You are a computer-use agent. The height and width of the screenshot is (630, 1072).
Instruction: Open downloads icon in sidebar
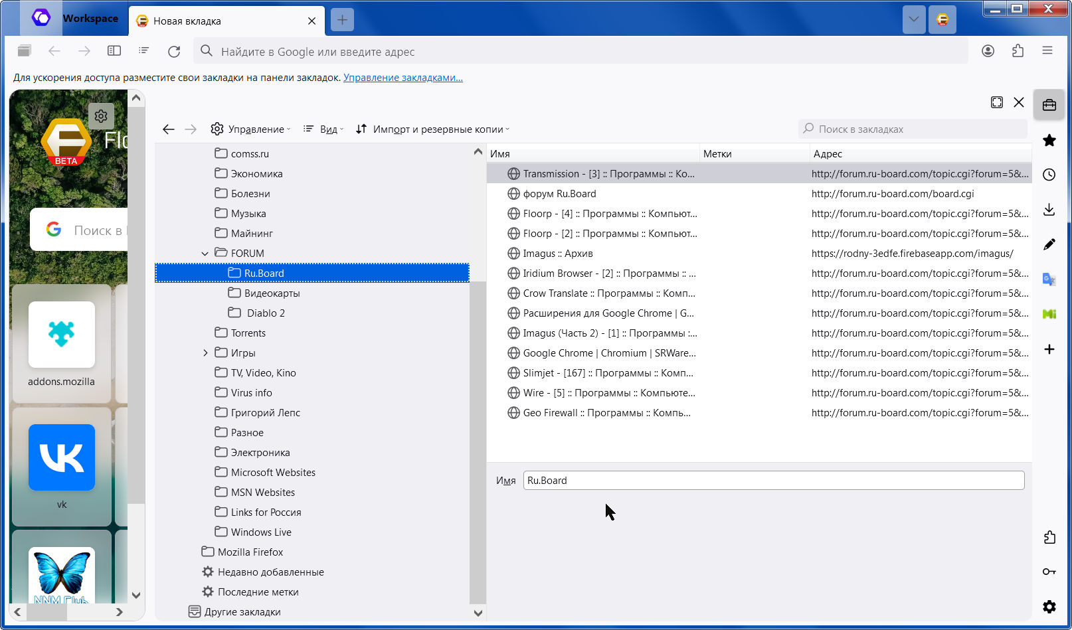pos(1049,210)
